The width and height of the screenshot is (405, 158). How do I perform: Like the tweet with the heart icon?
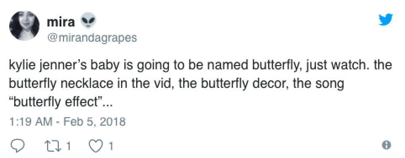(x=96, y=146)
